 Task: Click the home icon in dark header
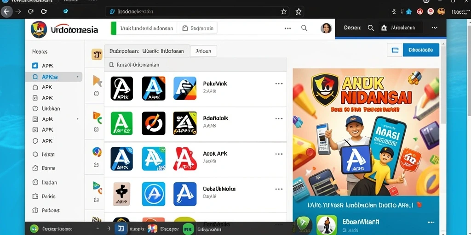point(384,28)
